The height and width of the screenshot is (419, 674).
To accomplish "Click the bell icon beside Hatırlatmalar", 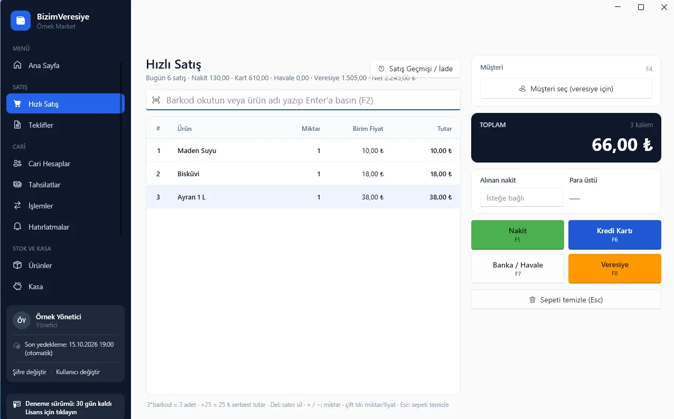I will [17, 227].
